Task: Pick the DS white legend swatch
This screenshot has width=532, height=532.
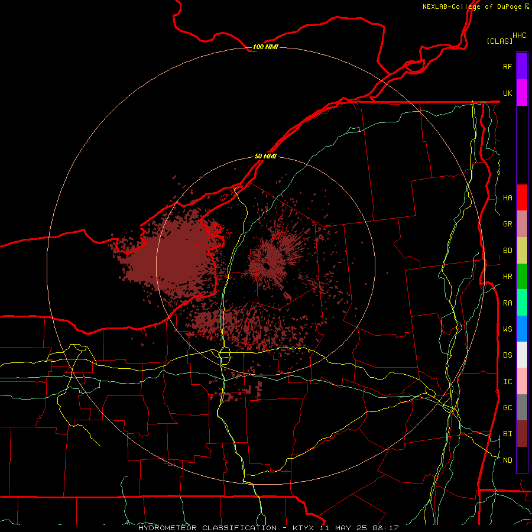Action: (x=522, y=355)
